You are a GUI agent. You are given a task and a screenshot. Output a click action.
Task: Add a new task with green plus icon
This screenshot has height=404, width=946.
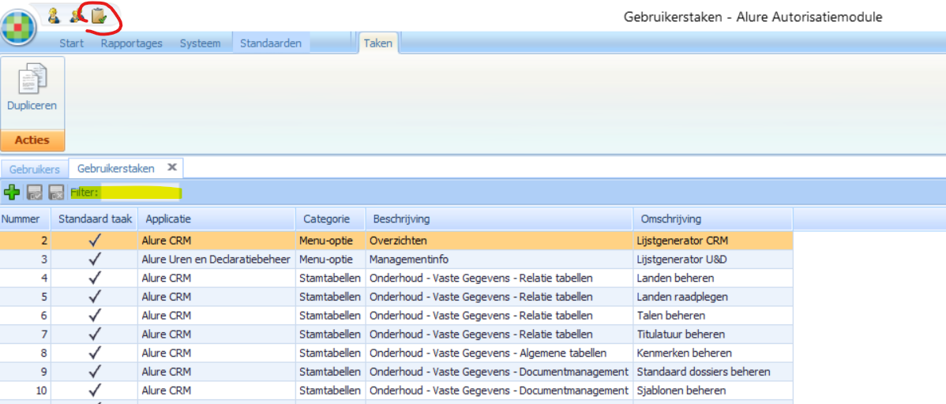[12, 193]
